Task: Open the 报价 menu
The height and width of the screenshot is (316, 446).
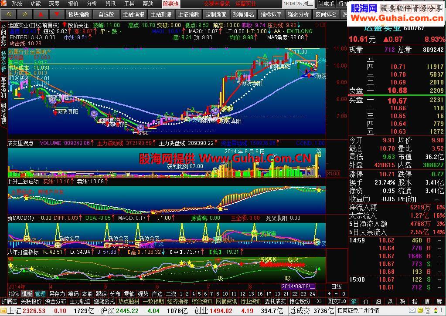Action: [x=73, y=3]
